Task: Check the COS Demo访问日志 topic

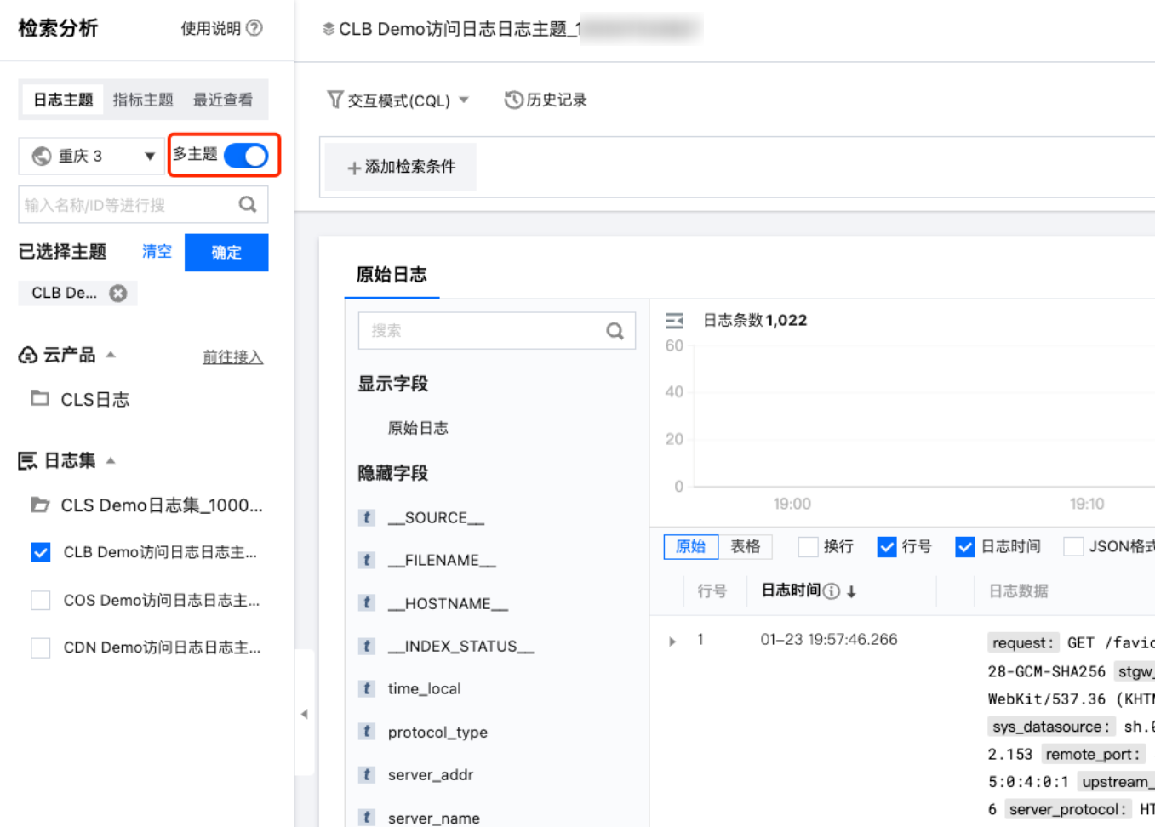Action: click(40, 600)
